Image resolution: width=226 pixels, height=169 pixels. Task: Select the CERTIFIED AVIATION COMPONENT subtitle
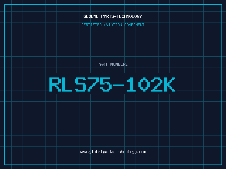[113, 25]
